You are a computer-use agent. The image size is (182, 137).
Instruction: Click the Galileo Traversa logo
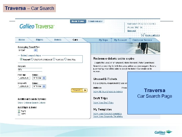tap(37, 26)
